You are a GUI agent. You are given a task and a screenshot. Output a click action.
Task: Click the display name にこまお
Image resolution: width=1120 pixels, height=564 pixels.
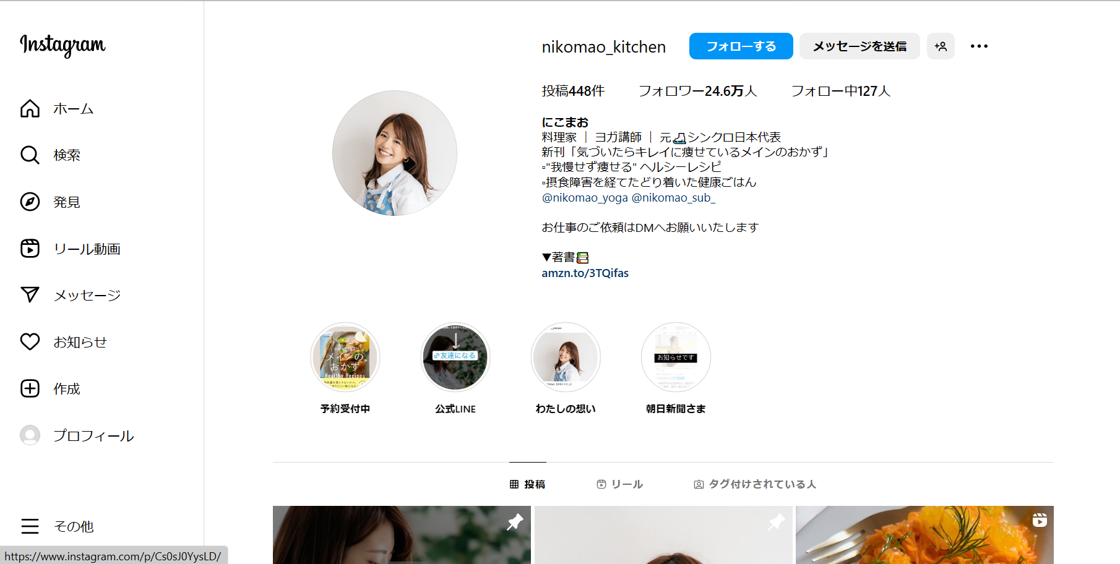(x=565, y=122)
